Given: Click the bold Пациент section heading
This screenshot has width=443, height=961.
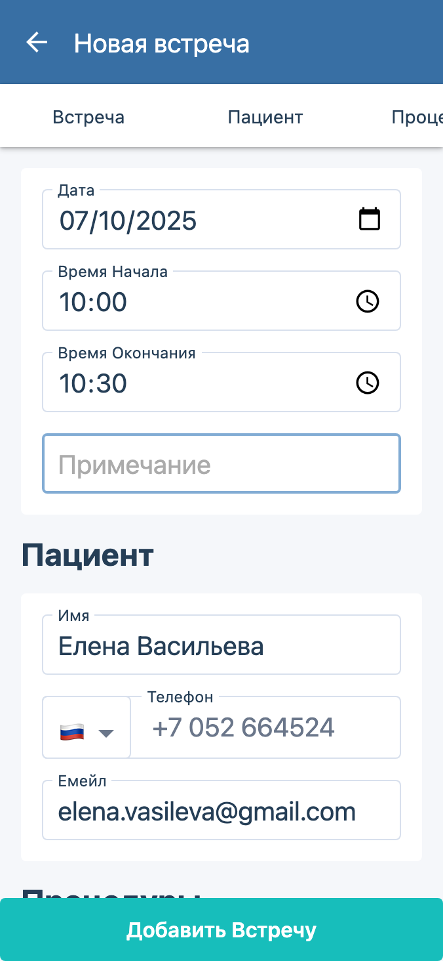Looking at the screenshot, I should (x=88, y=555).
